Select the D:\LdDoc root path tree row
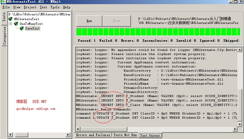Image resolution: width=244 pixels, height=139 pixels. [x=39, y=14]
